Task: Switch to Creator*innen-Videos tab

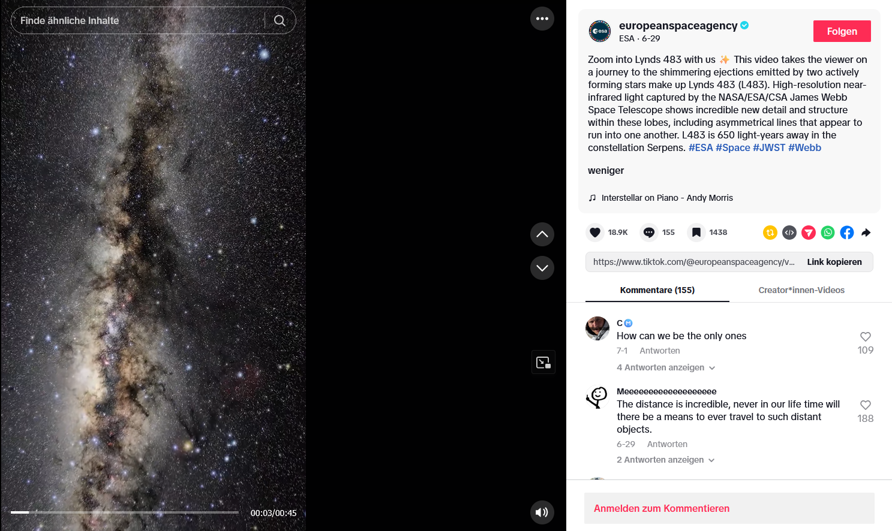Action: (x=801, y=290)
